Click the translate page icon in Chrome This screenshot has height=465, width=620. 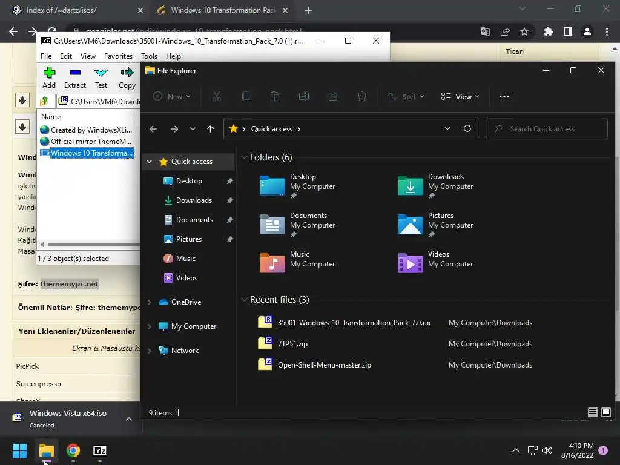(485, 31)
